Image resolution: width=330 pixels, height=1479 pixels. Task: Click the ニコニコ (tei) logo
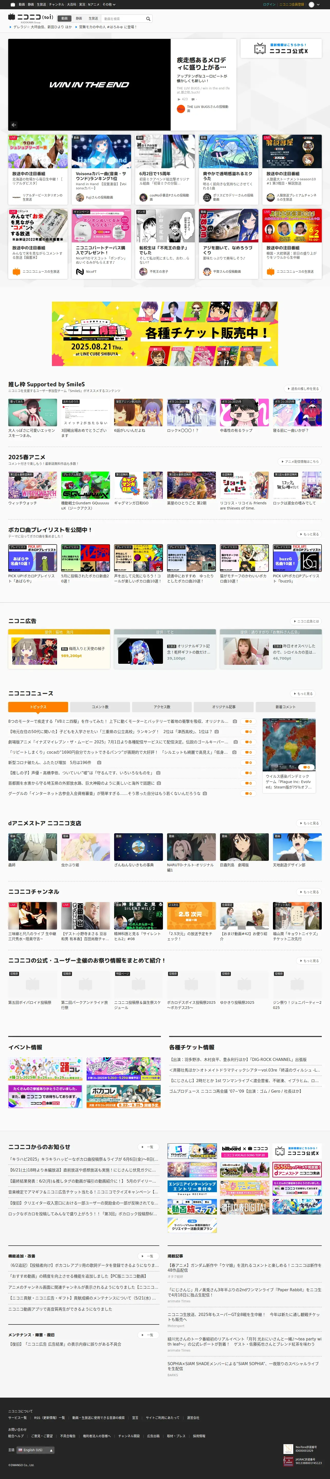click(31, 17)
